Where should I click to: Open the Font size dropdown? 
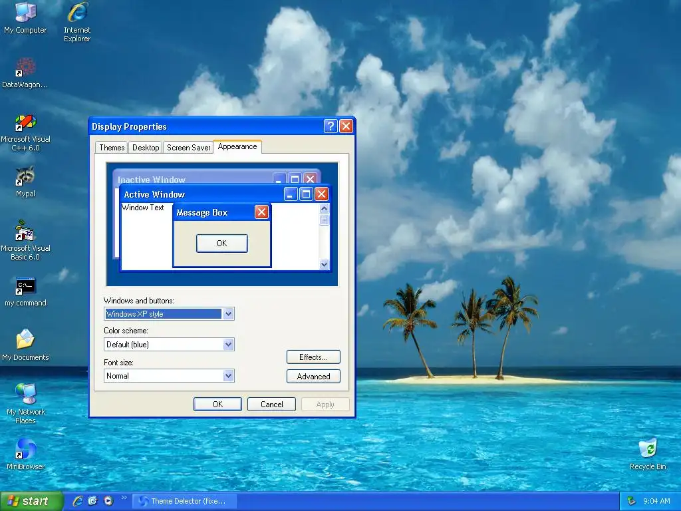click(x=229, y=376)
